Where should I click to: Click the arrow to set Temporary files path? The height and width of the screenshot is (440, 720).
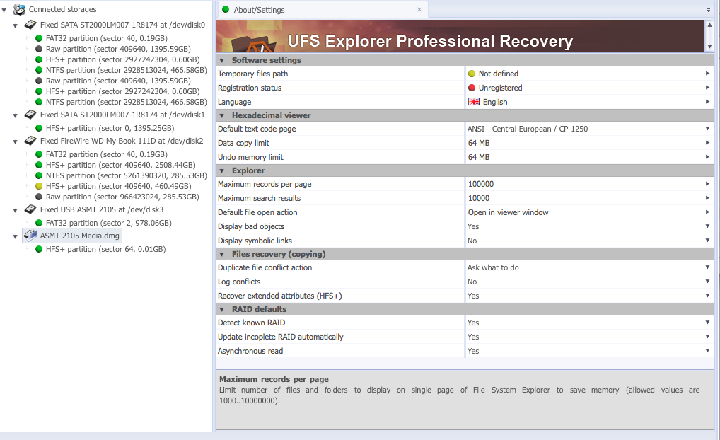click(707, 73)
